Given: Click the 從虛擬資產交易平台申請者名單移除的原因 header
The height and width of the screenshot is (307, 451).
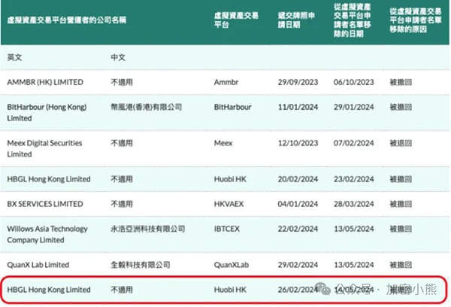Looking at the screenshot, I should tap(416, 20).
